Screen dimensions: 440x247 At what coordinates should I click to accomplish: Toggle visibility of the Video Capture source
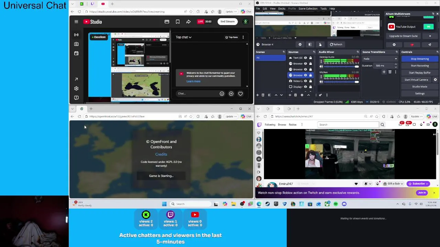pyautogui.click(x=305, y=81)
